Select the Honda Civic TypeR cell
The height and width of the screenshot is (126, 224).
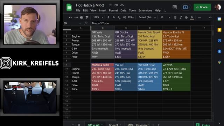click(x=150, y=33)
